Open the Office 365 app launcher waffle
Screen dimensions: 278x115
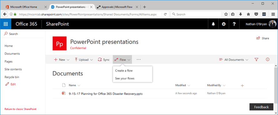pyautogui.click(x=6, y=24)
